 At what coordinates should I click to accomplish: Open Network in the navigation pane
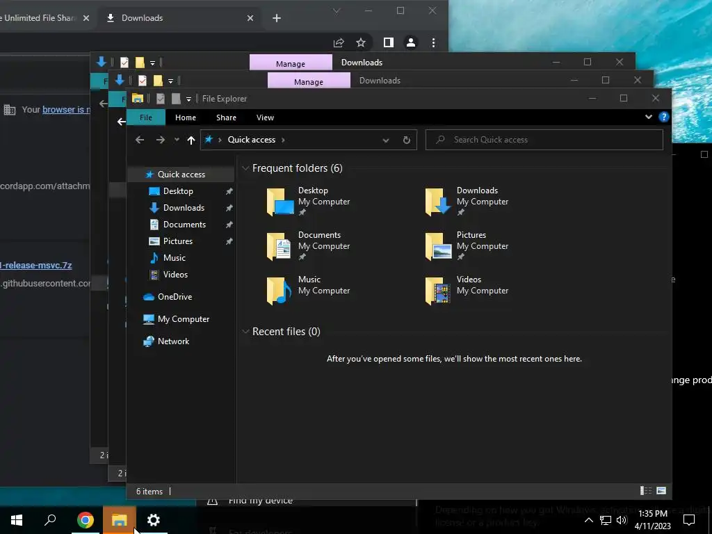click(x=173, y=341)
